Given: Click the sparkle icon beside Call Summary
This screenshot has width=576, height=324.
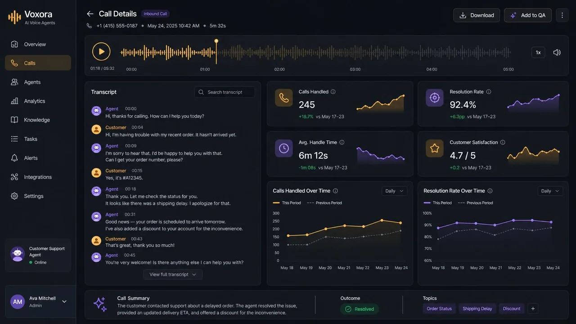Looking at the screenshot, I should 100,305.
